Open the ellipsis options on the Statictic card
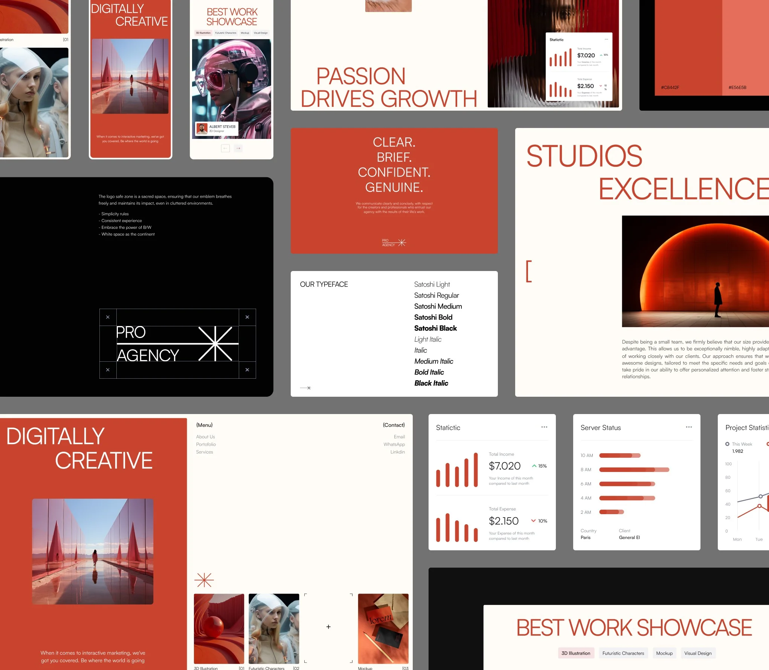 point(544,427)
